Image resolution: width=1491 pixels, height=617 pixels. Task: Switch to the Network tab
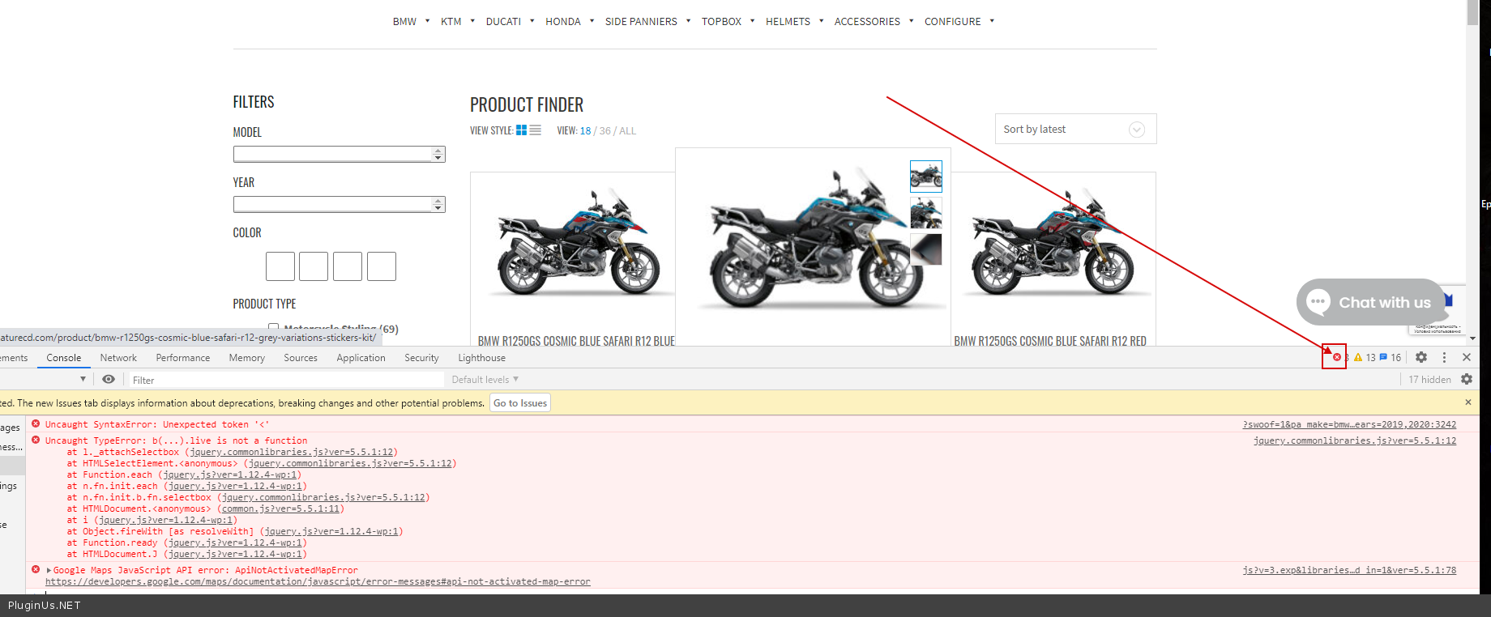[x=118, y=358]
